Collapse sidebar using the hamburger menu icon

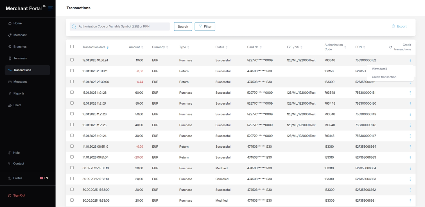[x=50, y=8]
